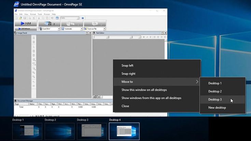Open the View menu in OmniPage

click(26, 14)
